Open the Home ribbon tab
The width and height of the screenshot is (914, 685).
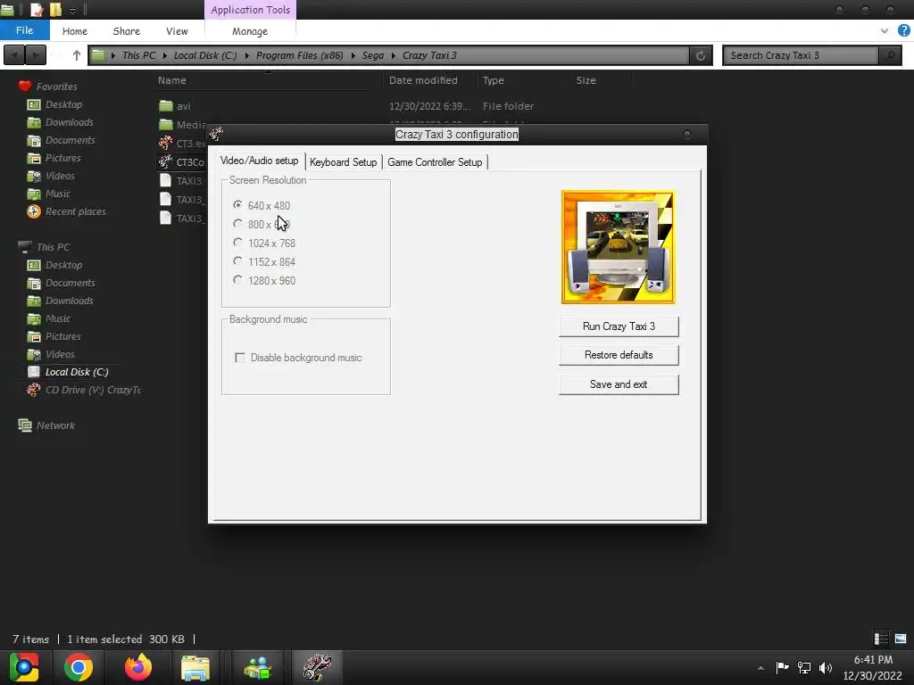[x=75, y=31]
